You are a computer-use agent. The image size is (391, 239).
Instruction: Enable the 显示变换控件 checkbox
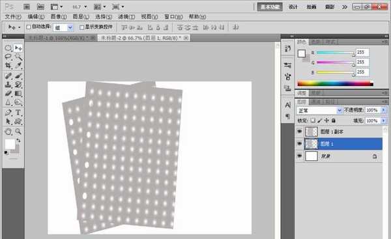82,27
